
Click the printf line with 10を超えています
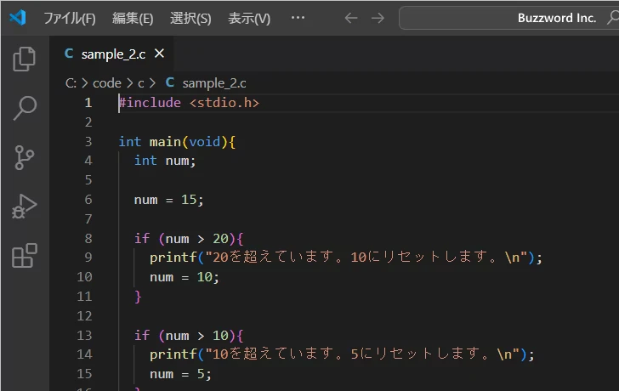pos(343,354)
